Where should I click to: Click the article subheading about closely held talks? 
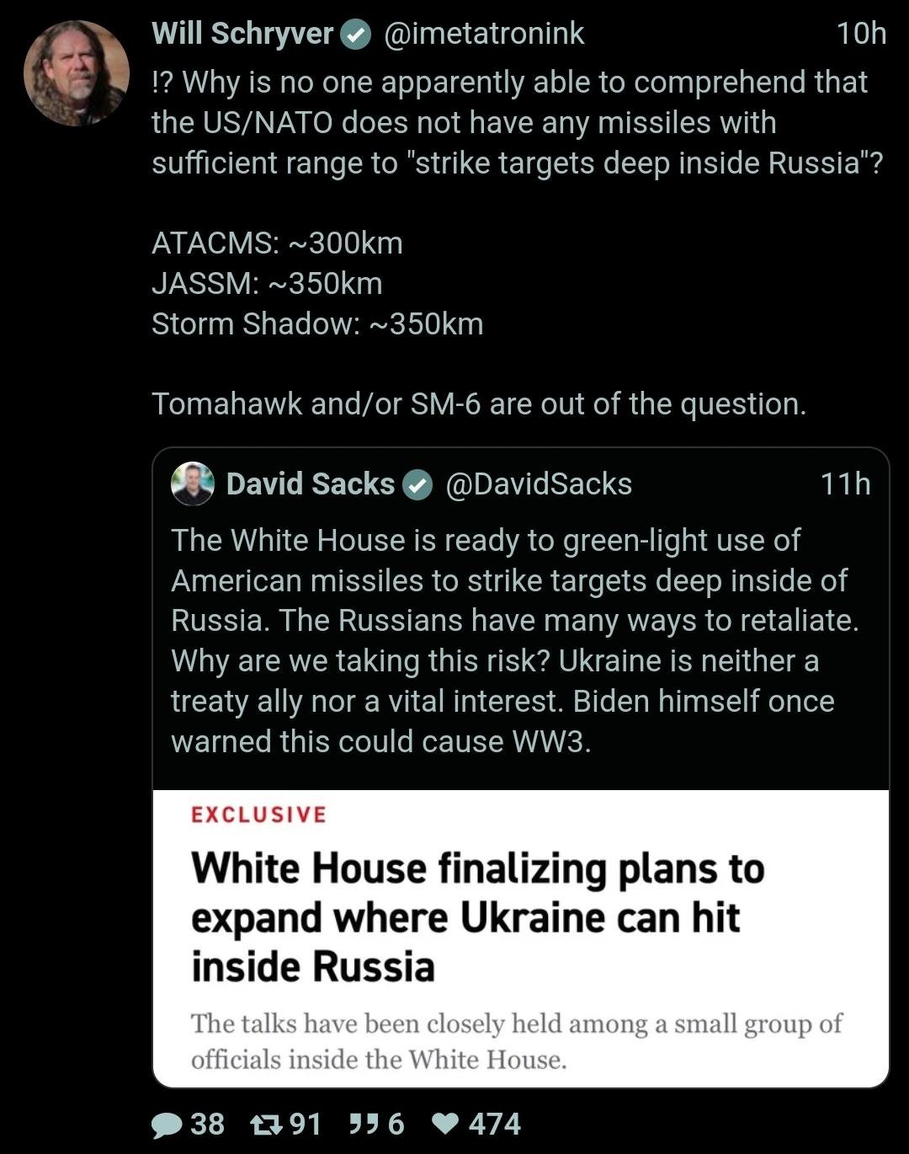point(516,1041)
